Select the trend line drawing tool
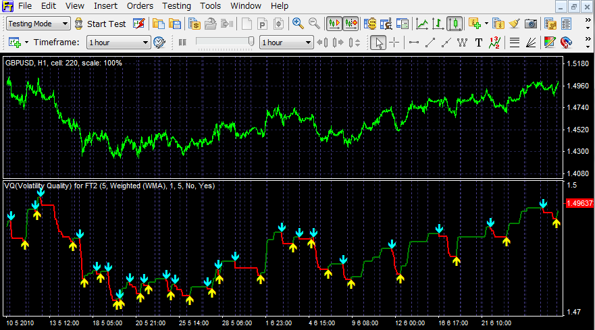 430,43
